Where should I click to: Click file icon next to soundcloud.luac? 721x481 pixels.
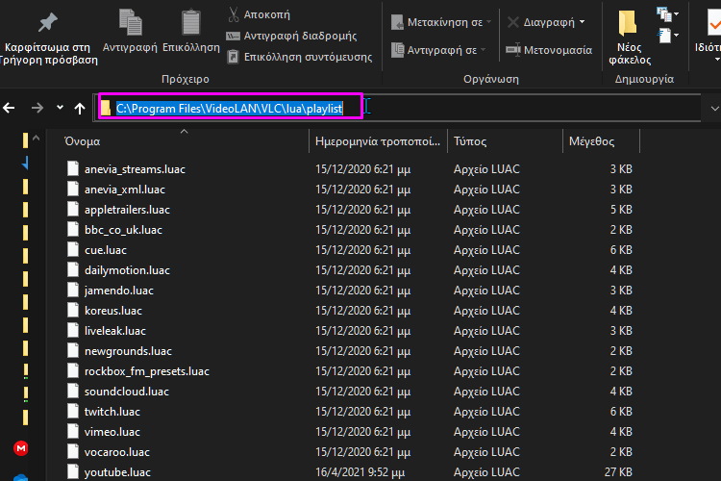pyautogui.click(x=73, y=392)
